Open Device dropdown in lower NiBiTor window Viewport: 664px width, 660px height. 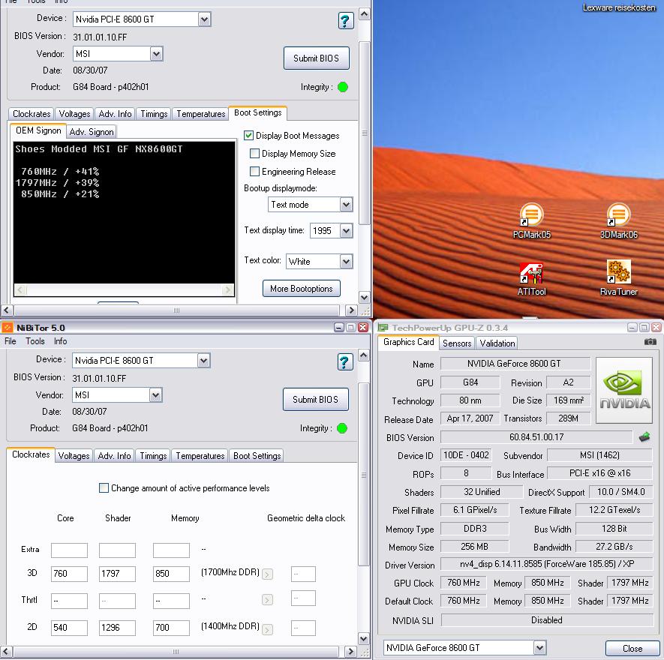pyautogui.click(x=203, y=360)
